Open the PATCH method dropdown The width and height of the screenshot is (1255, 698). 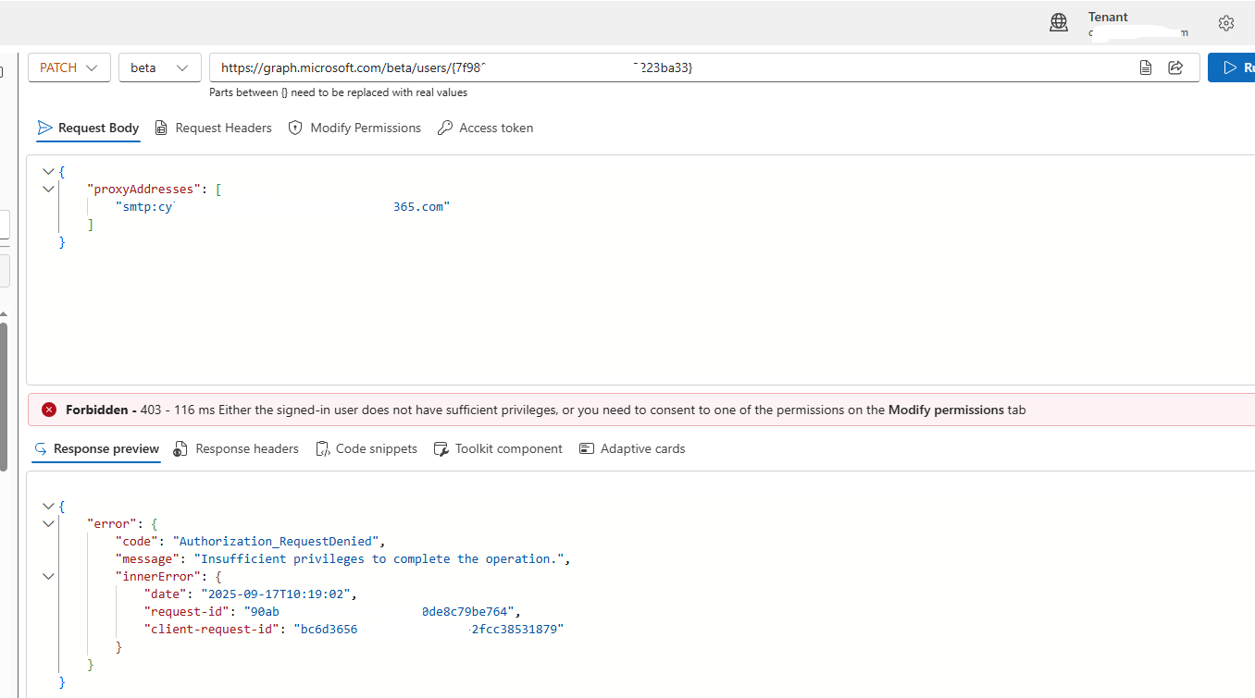coord(69,67)
